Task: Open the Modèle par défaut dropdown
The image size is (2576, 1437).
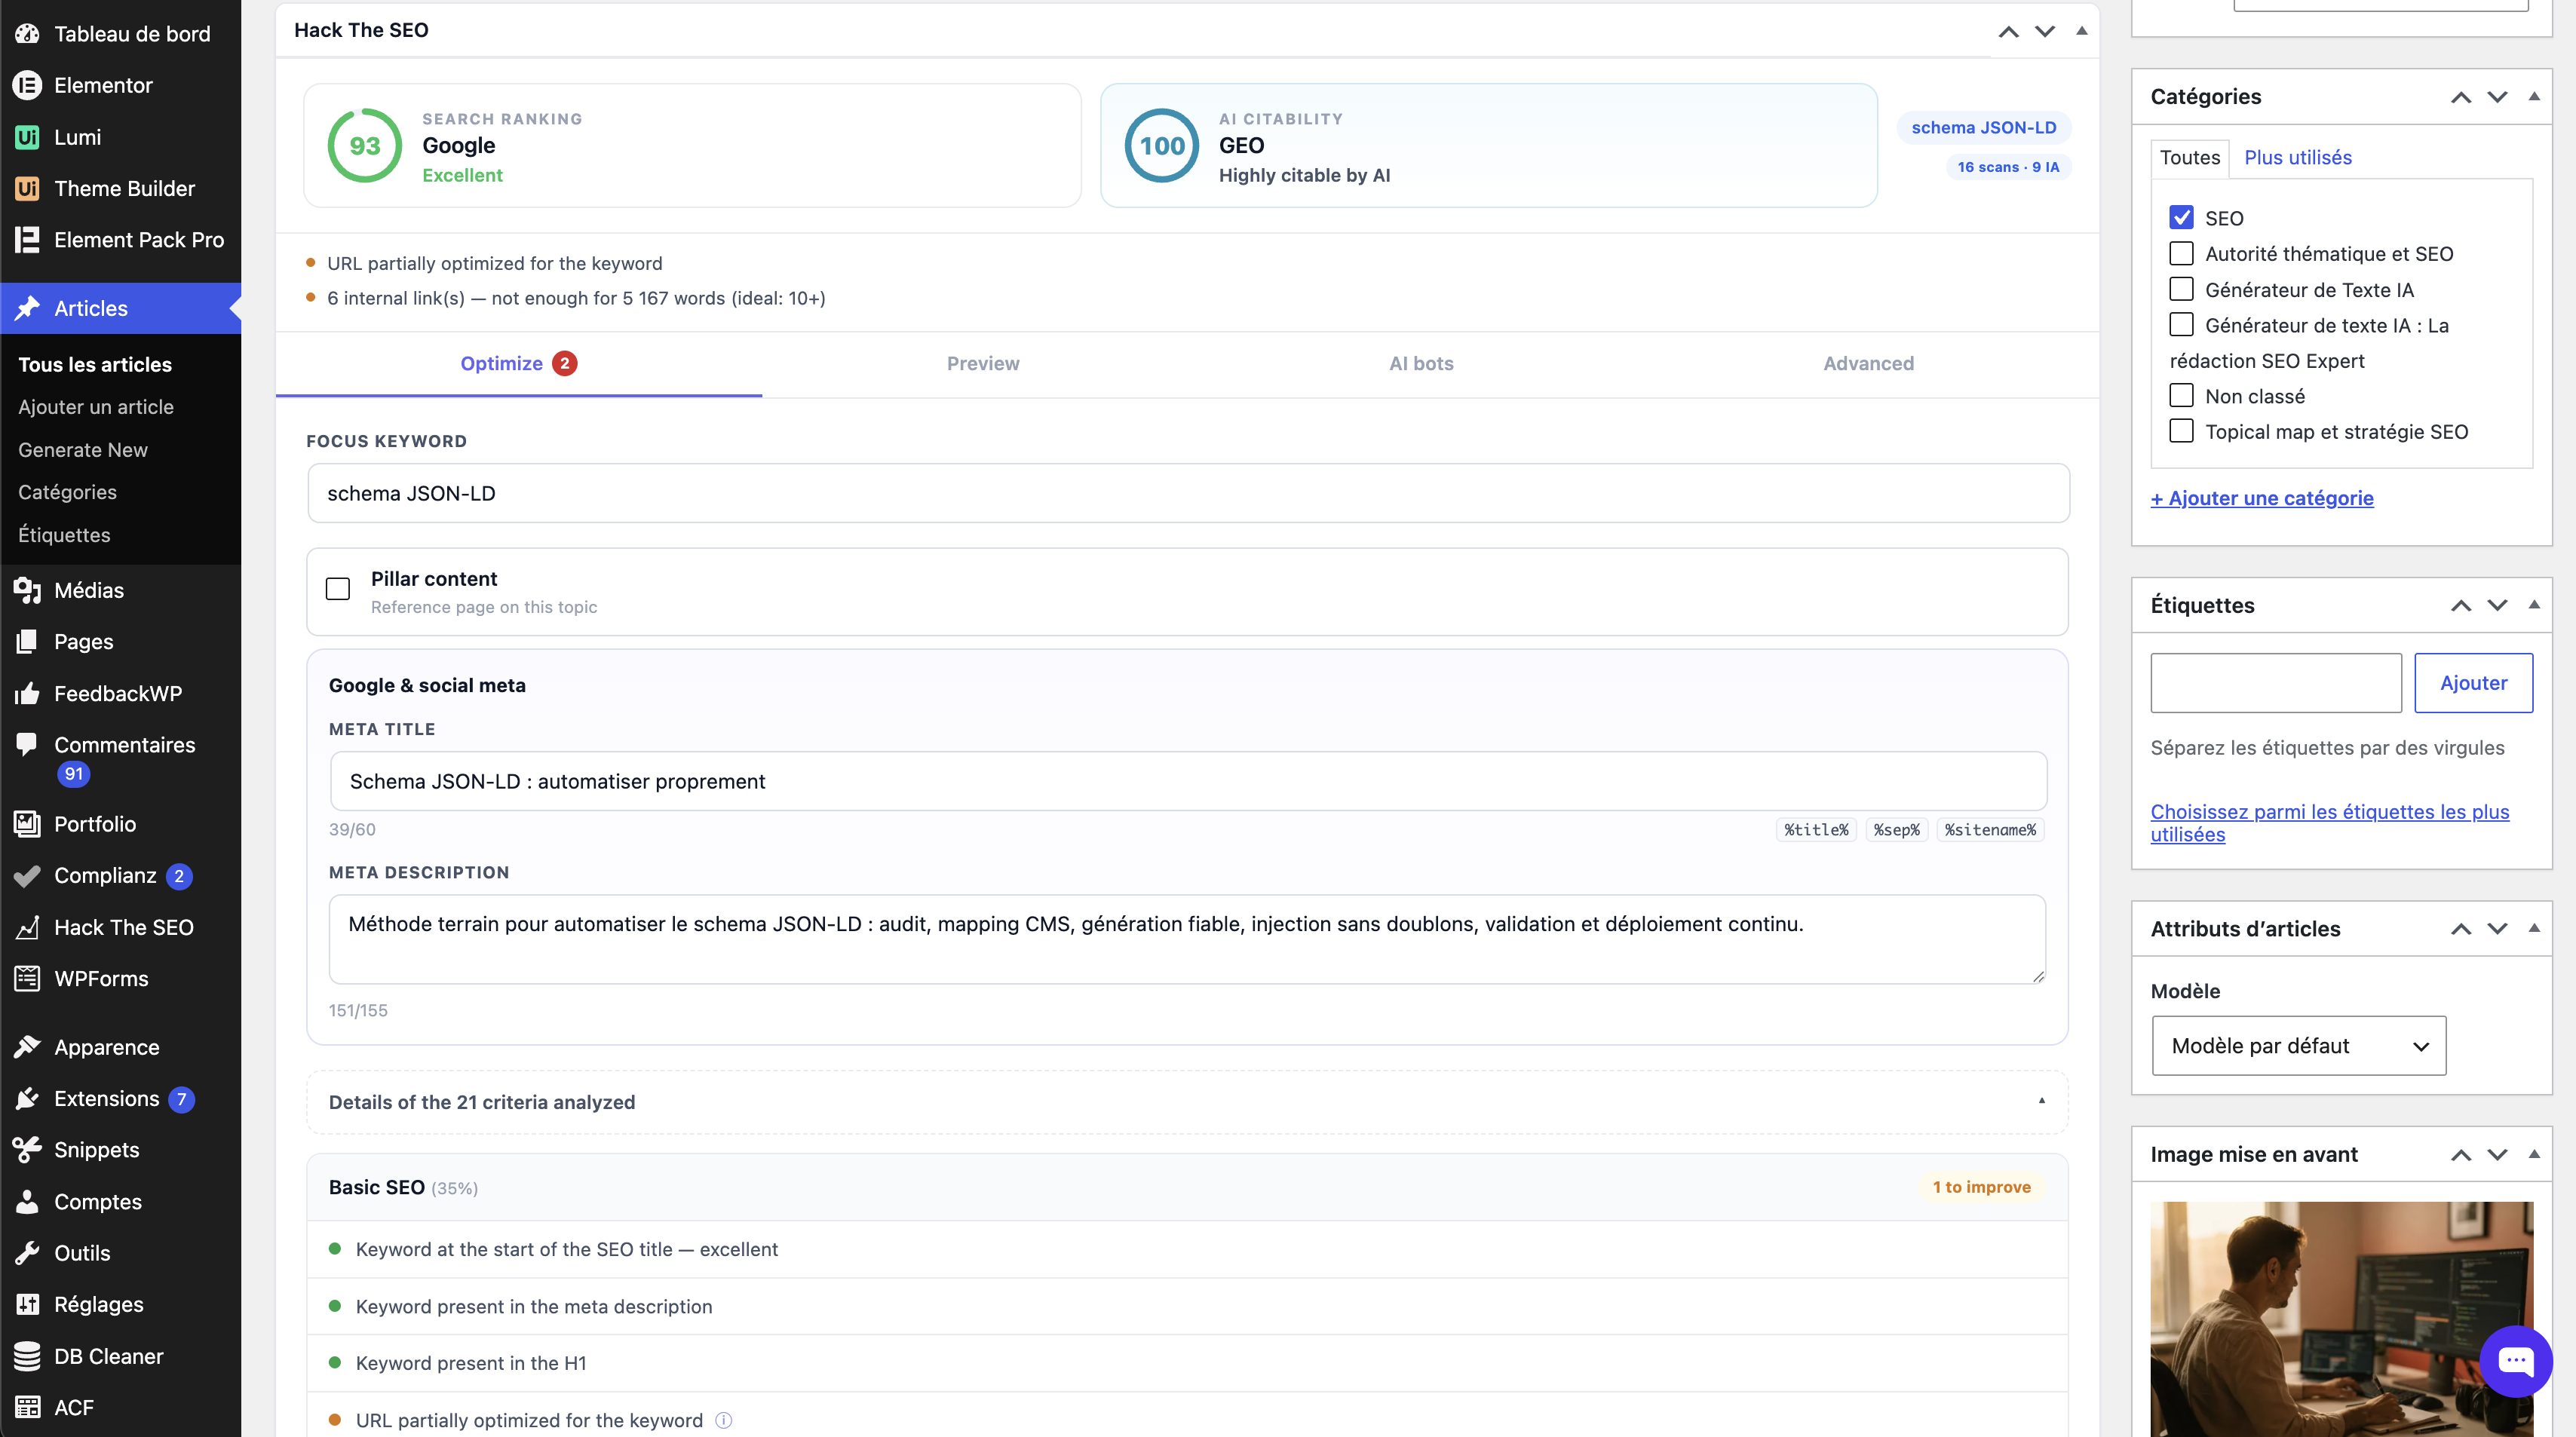Action: coord(2298,1046)
